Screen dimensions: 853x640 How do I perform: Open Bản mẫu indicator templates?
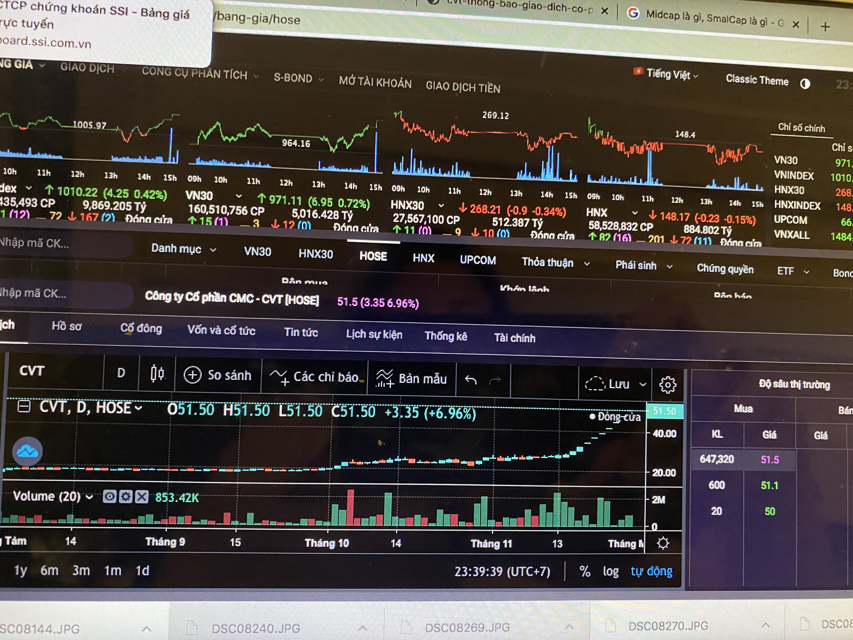pos(411,378)
